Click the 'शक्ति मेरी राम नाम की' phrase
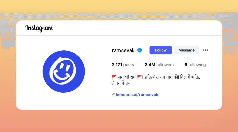The width and height of the screenshot is (238, 132). (x=161, y=77)
